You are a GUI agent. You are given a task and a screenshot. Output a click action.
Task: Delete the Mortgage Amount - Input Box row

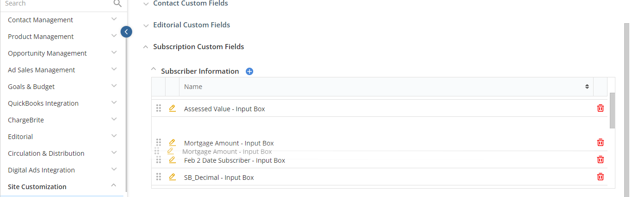pyautogui.click(x=600, y=142)
